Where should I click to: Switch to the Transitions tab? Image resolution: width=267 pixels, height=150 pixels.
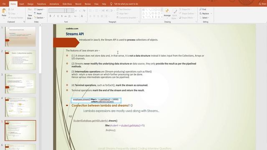[41, 4]
